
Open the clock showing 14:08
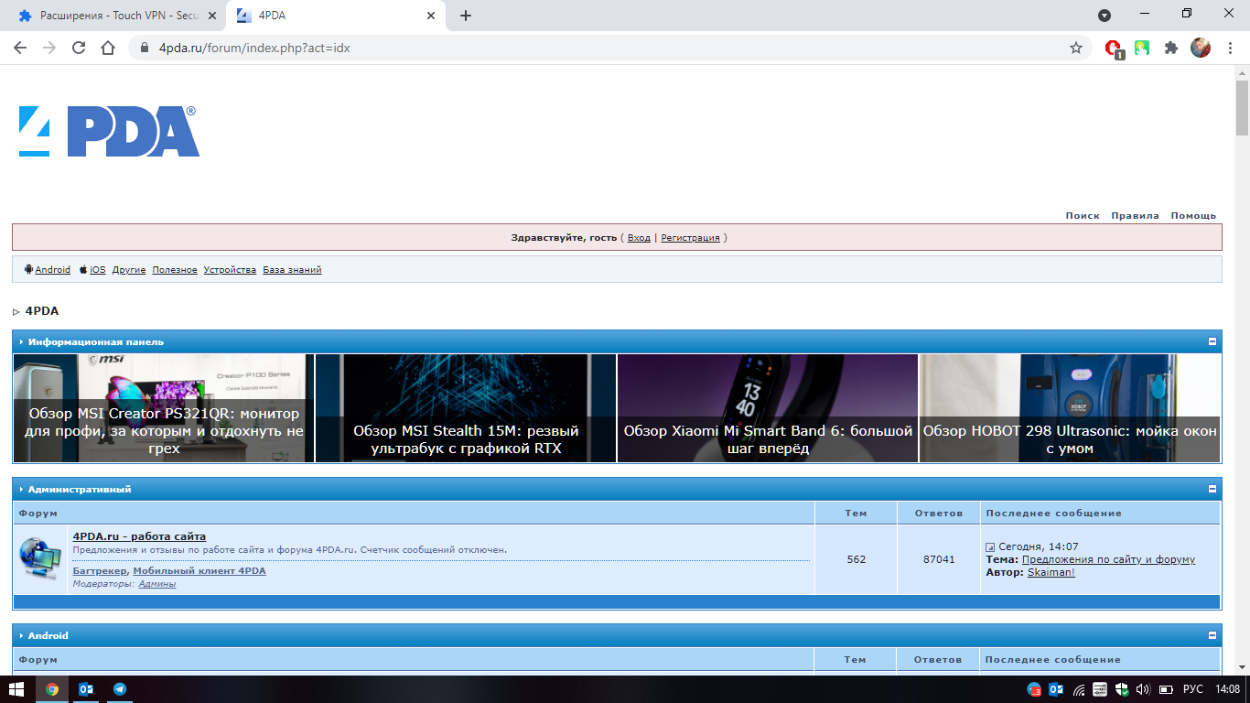(1227, 689)
